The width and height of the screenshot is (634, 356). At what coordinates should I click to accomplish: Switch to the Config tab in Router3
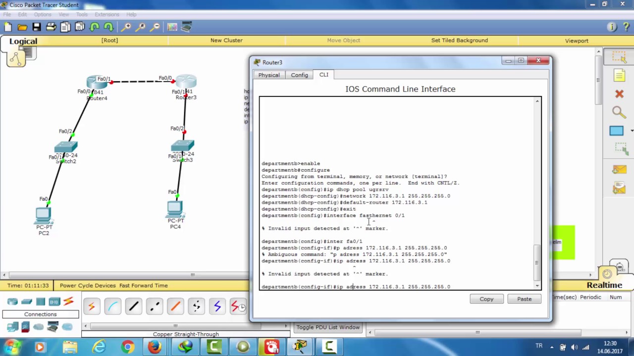299,75
